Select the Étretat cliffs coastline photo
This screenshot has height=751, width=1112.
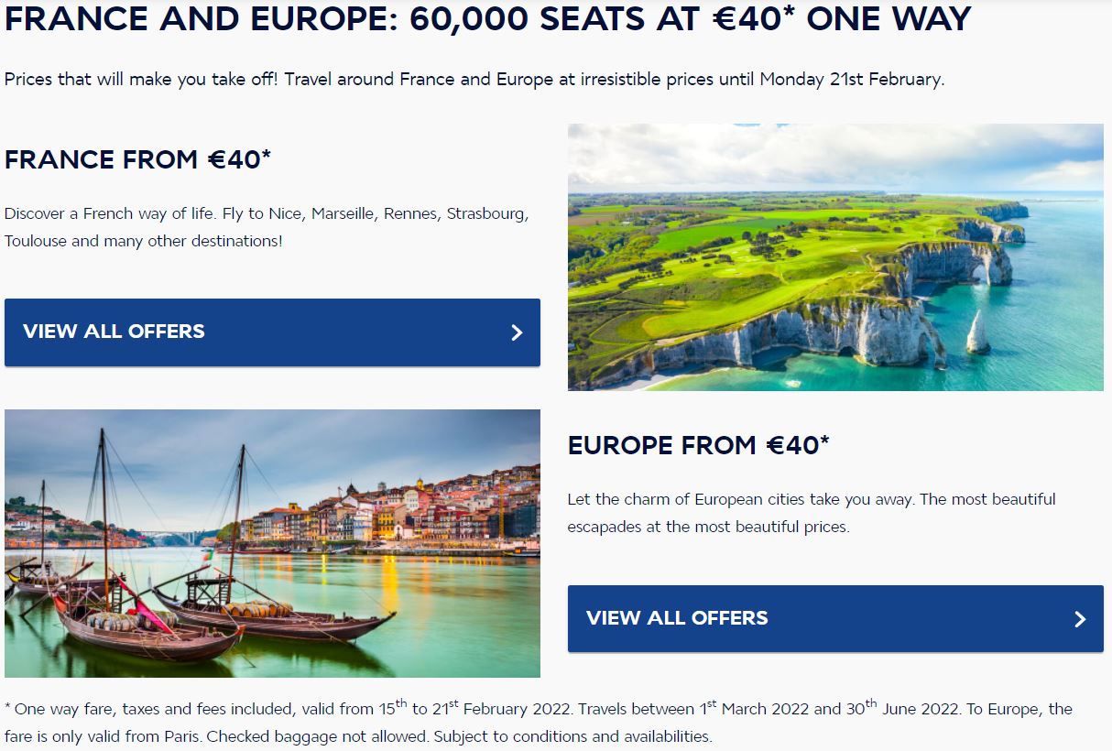tap(835, 257)
